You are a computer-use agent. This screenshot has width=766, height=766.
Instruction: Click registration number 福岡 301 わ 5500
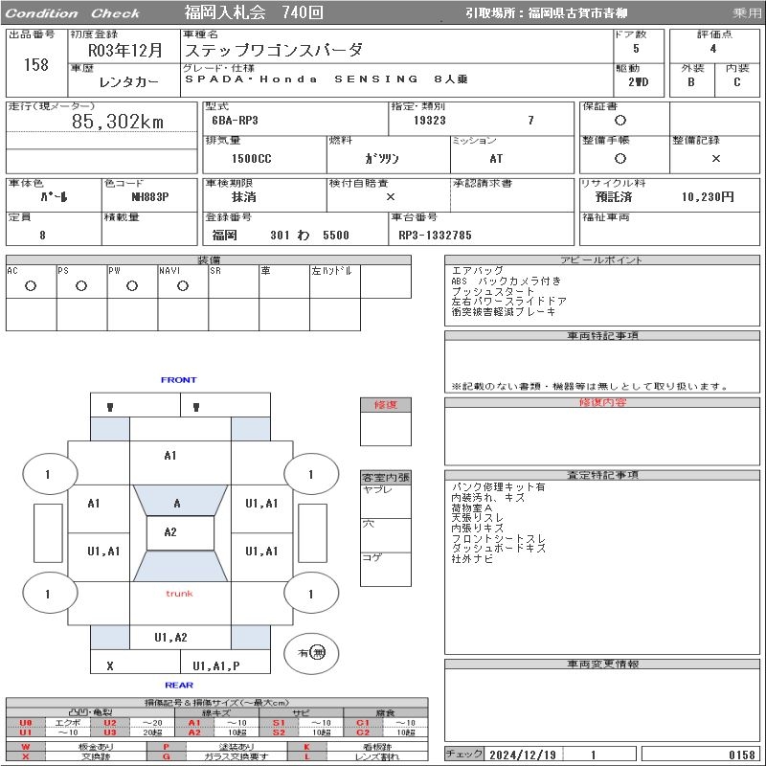point(281,236)
